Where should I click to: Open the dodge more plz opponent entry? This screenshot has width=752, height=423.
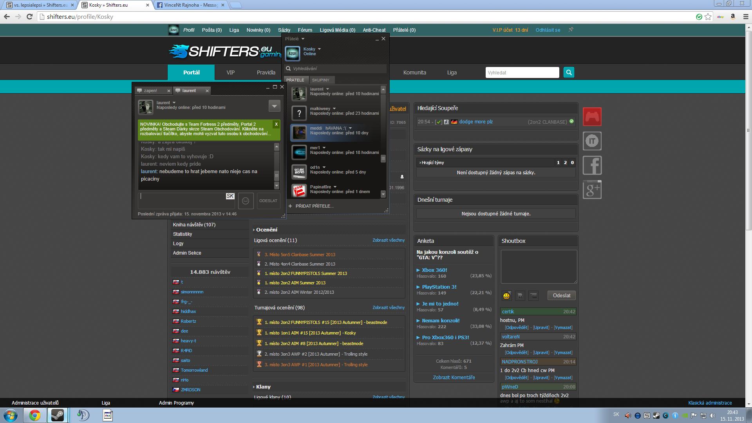pos(476,122)
